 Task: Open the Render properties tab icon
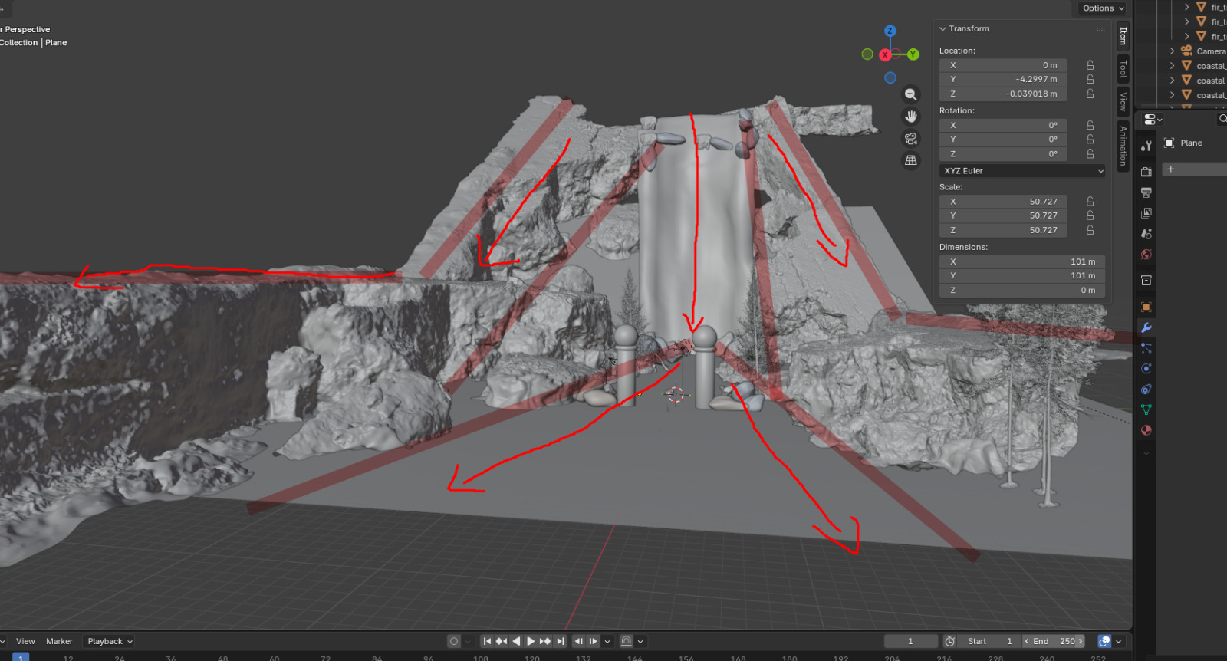(1146, 172)
